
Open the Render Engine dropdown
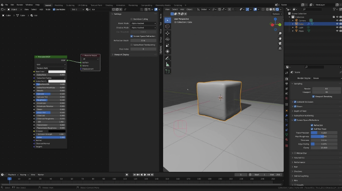[327, 78]
